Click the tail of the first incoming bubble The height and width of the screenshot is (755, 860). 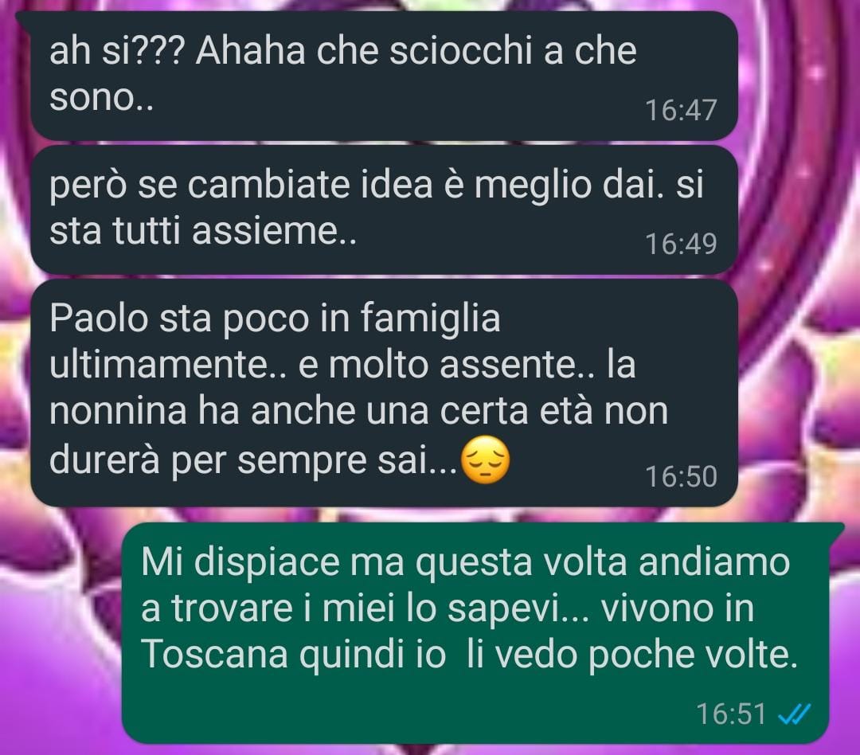coord(24,18)
